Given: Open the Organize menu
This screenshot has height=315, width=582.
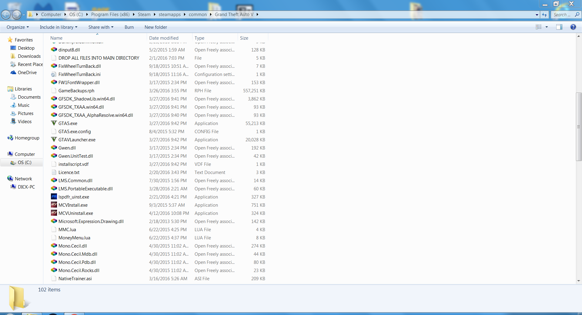Looking at the screenshot, I should [x=18, y=27].
